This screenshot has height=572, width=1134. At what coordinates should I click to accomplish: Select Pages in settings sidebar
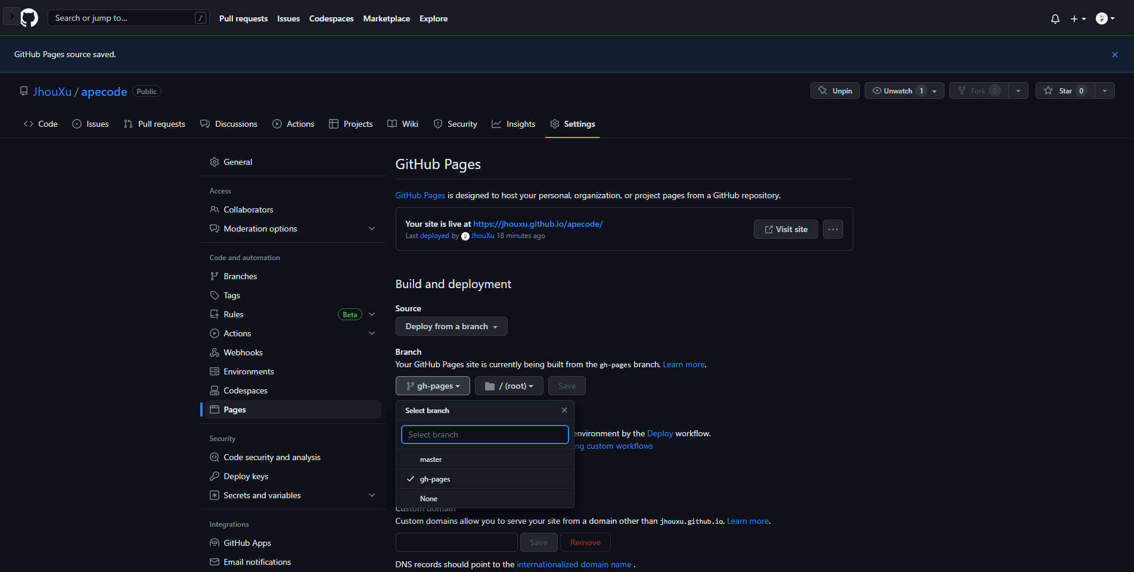(x=293, y=410)
